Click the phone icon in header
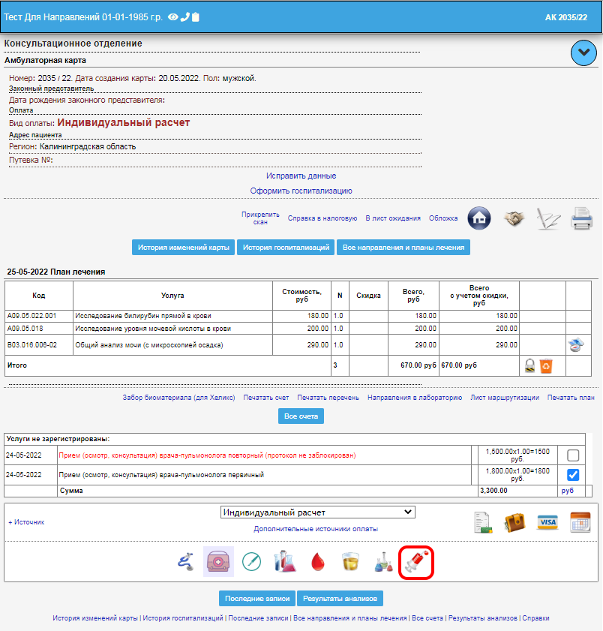Image resolution: width=603 pixels, height=631 pixels. click(185, 17)
